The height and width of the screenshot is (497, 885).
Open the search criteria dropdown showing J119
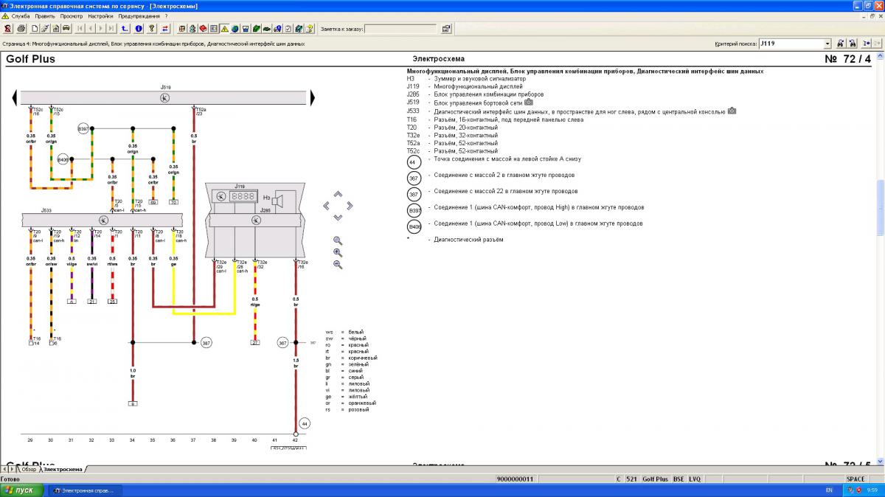coord(827,44)
